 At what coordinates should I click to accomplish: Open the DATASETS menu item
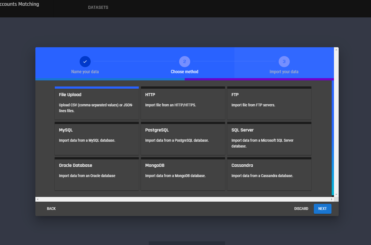pyautogui.click(x=98, y=7)
